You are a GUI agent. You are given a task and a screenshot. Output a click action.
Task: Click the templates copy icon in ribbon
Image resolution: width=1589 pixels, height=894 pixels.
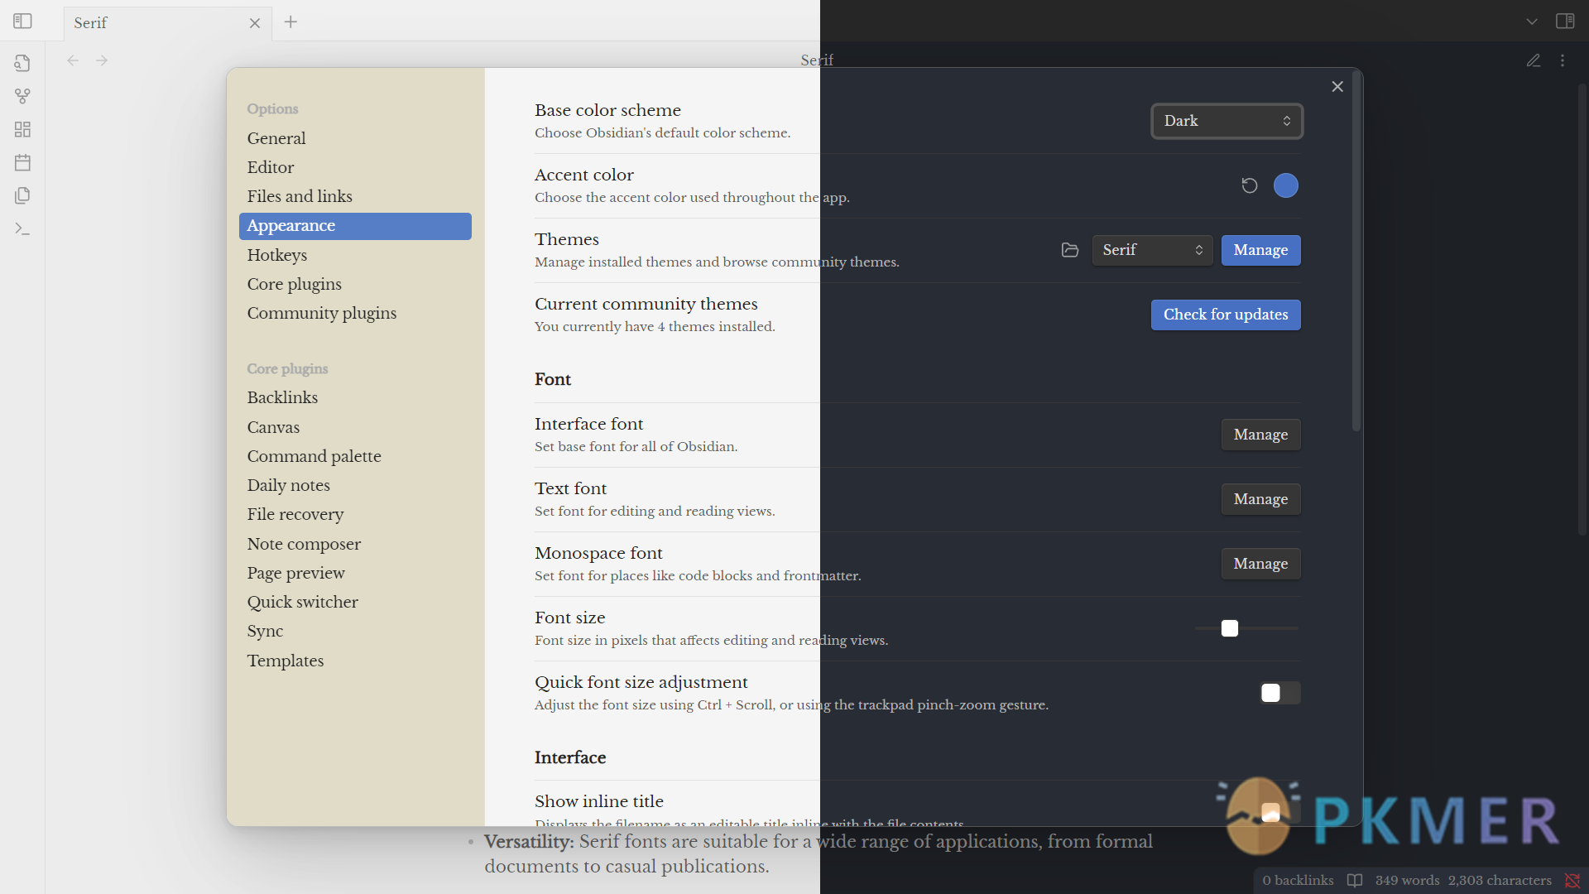point(22,195)
